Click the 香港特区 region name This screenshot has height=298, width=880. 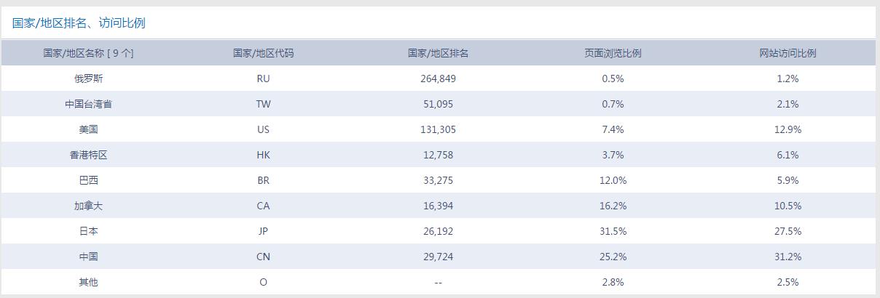point(88,155)
